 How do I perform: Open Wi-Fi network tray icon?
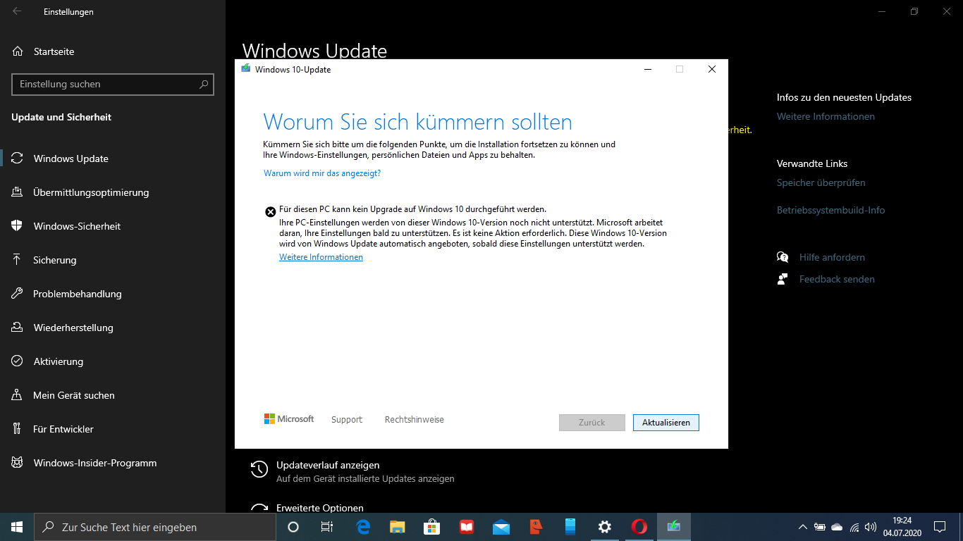point(854,527)
